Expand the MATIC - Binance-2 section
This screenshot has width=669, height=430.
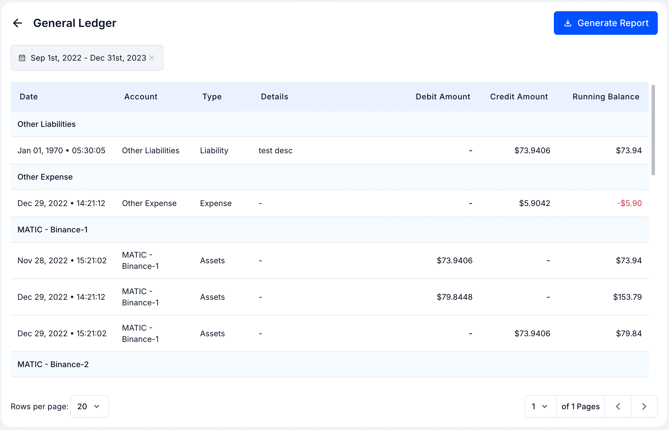tap(53, 364)
